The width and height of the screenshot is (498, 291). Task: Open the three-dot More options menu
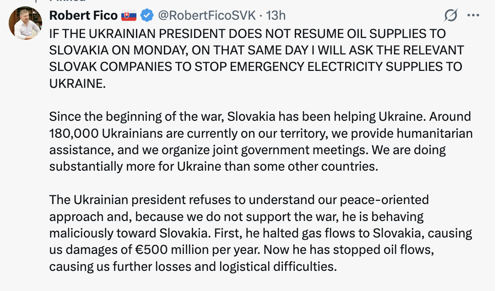pos(472,16)
